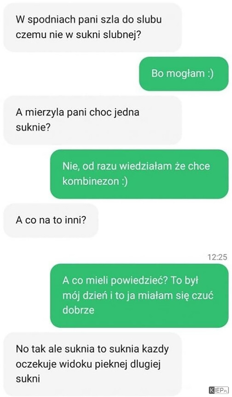Click the line 'mój dzień i to ja miałam się czuć'
This screenshot has width=232, height=397.
(x=138, y=295)
